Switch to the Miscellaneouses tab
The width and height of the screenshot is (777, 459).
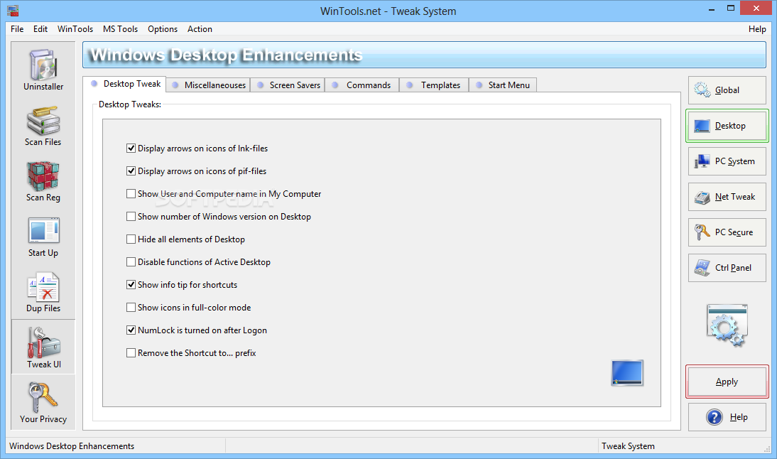208,85
